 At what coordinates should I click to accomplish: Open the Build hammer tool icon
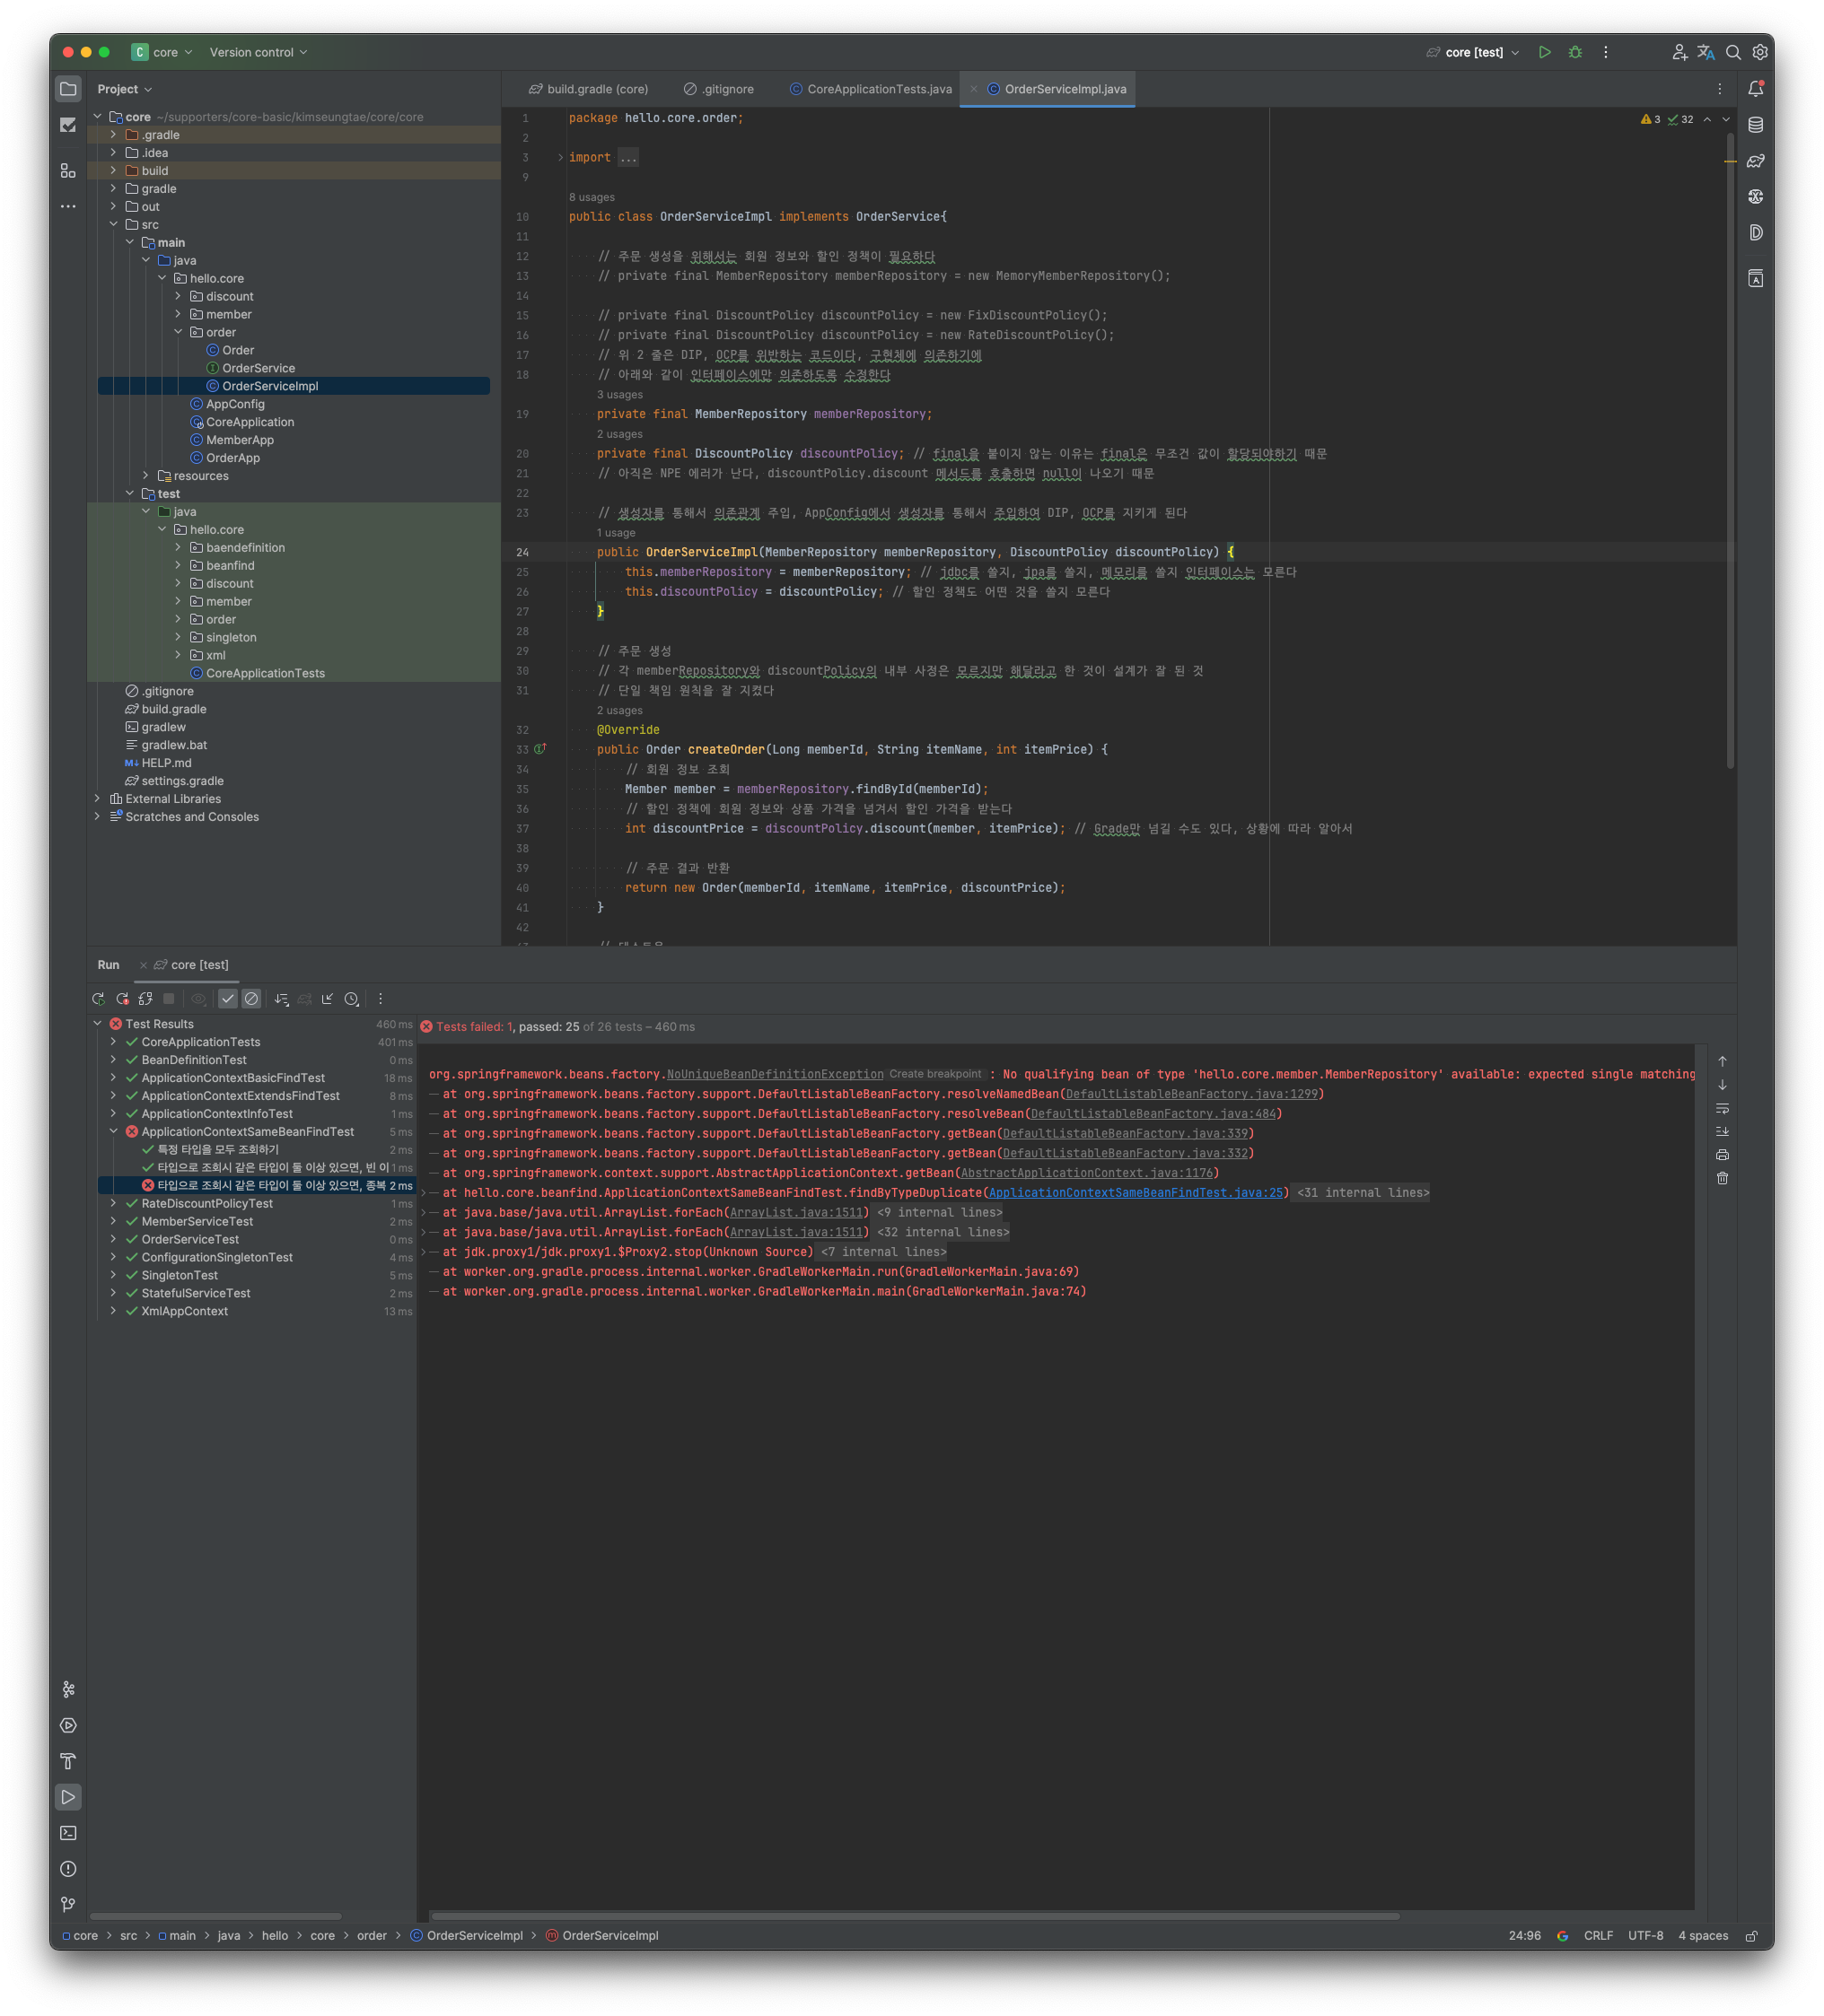coord(68,1761)
